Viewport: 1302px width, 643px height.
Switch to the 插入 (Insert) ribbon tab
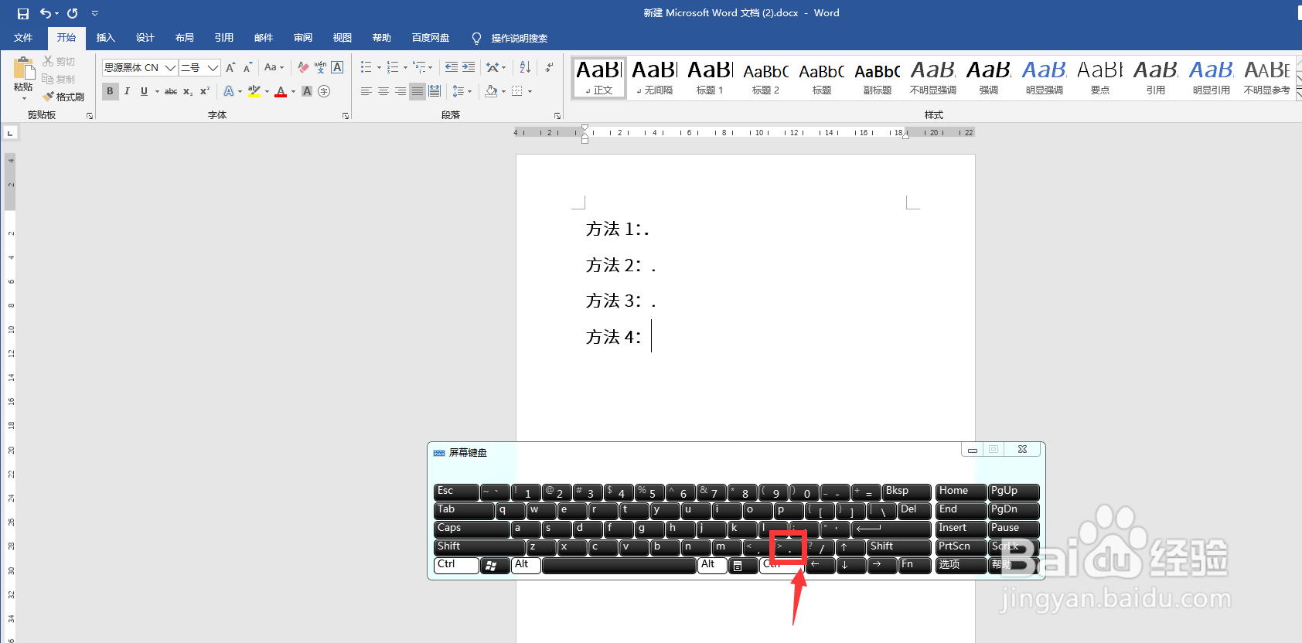[x=105, y=38]
